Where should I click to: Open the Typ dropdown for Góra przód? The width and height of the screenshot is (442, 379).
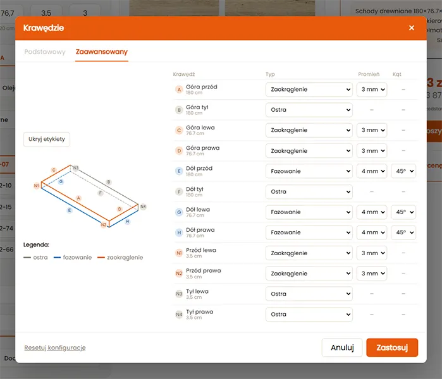tap(309, 90)
